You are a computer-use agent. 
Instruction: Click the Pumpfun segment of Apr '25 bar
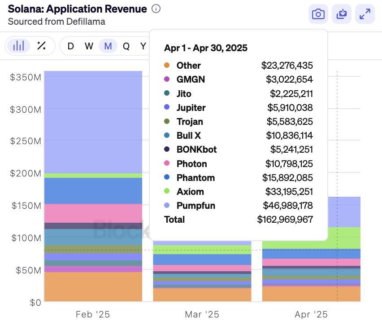click(x=344, y=212)
